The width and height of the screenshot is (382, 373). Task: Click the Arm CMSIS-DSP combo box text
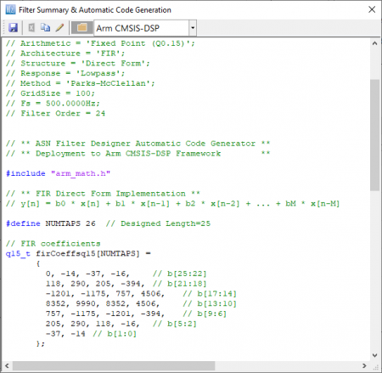click(x=128, y=28)
